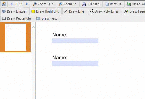Select the Full Size view button
Image resolution: width=145 pixels, height=99 pixels.
91,4
